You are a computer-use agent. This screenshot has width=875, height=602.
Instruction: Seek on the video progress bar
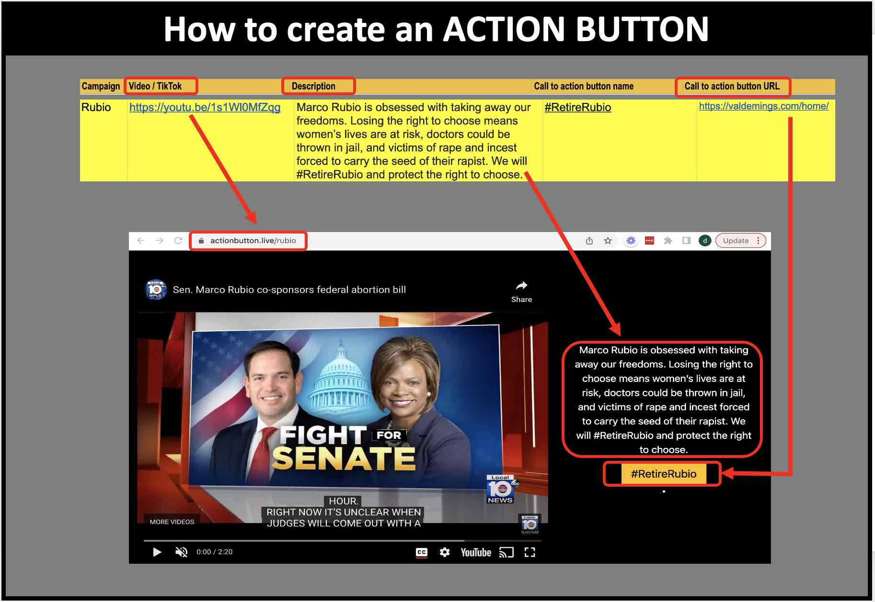(342, 541)
